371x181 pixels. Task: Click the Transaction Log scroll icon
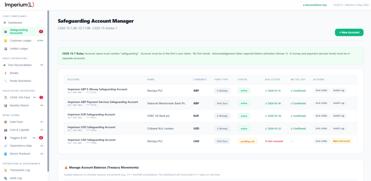tap(5, 170)
